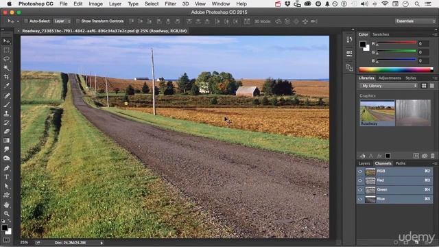
Task: Click the foreground color swatch in toolbar
Action: point(5,228)
